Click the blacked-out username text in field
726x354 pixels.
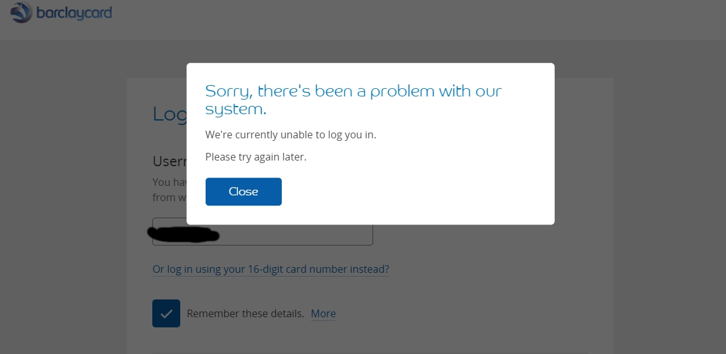point(183,235)
